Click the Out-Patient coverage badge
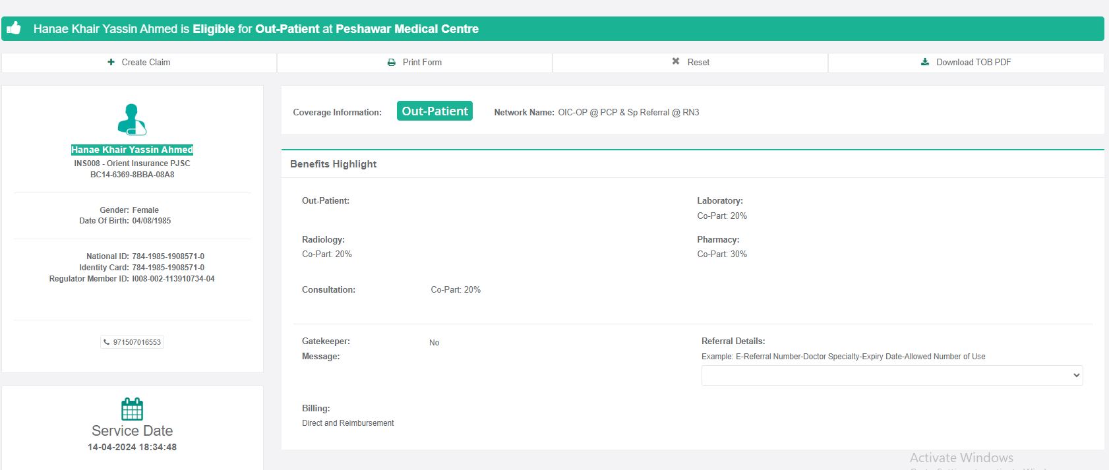Viewport: 1109px width, 470px height. click(435, 111)
